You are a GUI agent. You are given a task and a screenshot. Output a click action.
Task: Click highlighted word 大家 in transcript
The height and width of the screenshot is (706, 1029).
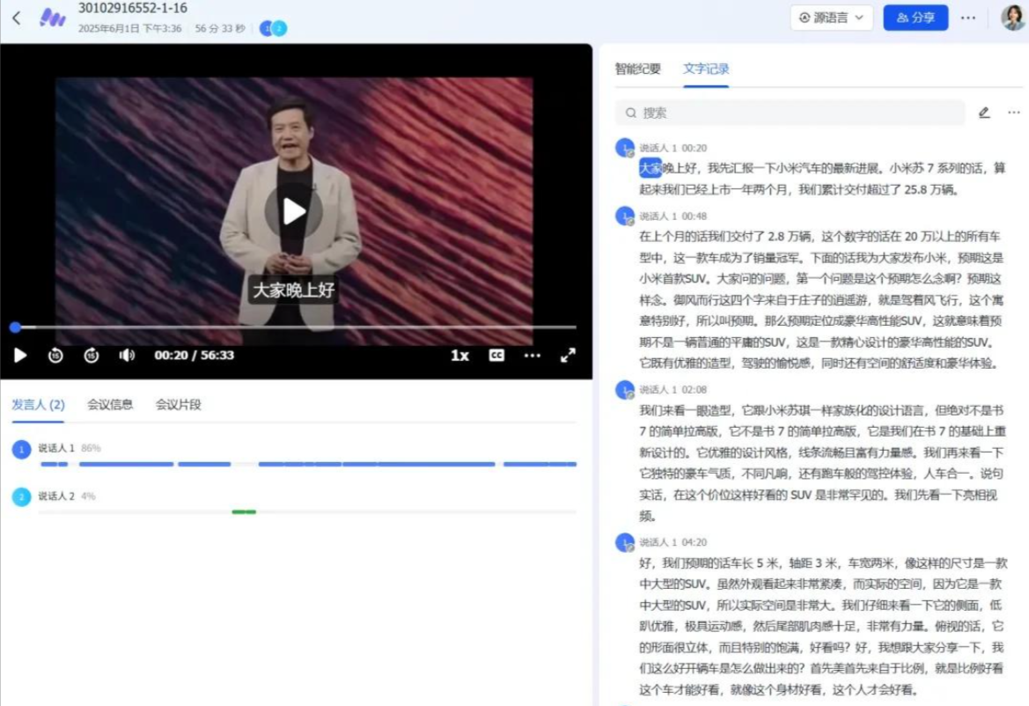pos(650,169)
